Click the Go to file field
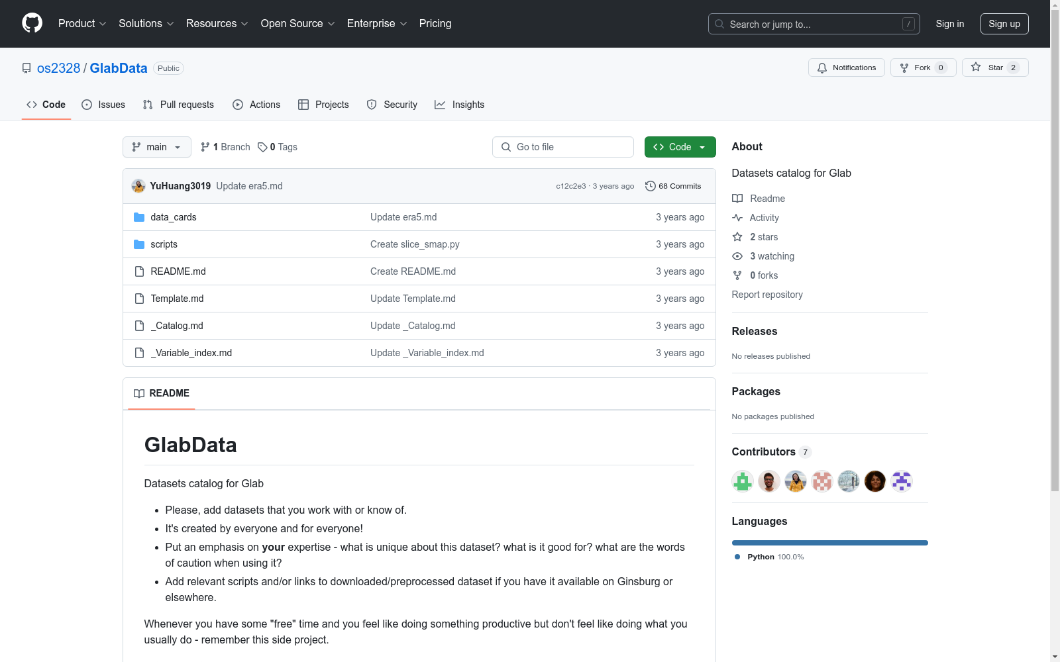 click(x=563, y=147)
